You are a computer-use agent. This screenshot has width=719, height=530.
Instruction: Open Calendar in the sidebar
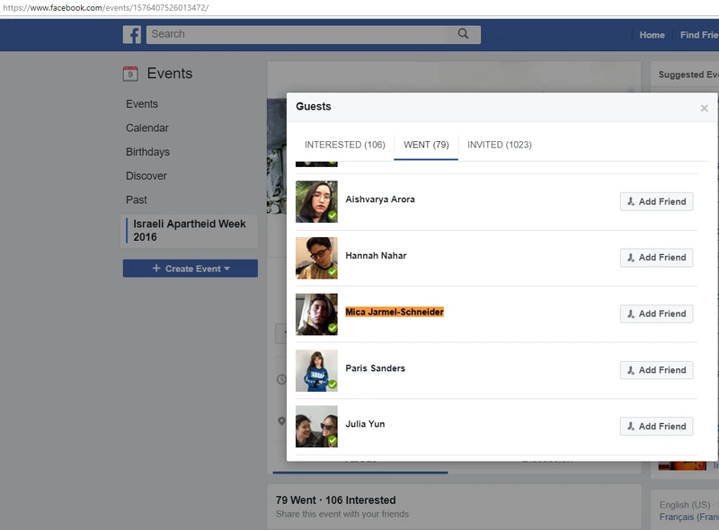point(147,128)
